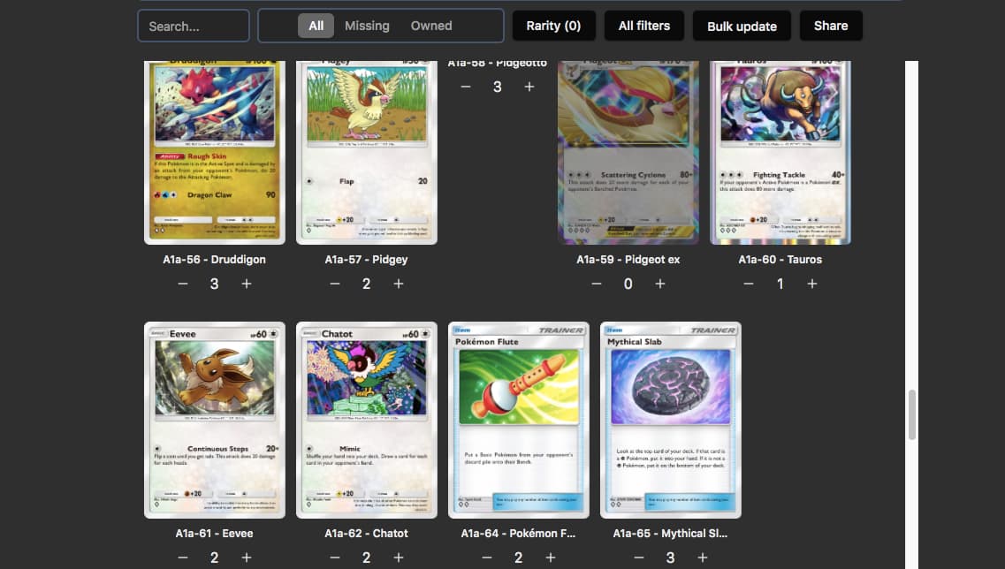Show only Owned cards
Image resolution: width=1005 pixels, height=569 pixels.
tap(431, 26)
